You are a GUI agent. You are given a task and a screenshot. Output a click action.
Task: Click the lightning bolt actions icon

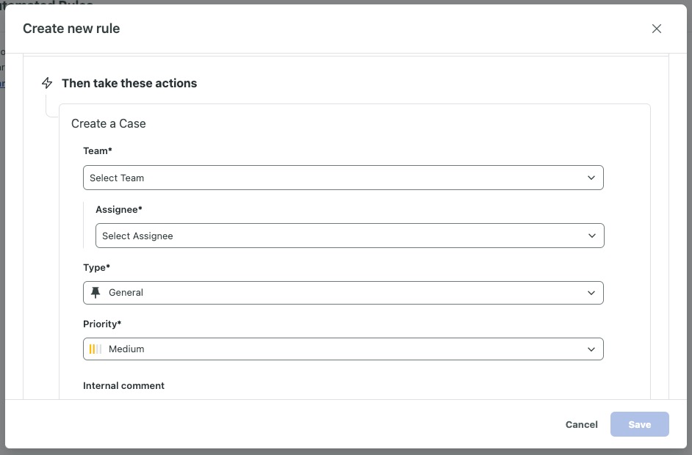pyautogui.click(x=47, y=83)
